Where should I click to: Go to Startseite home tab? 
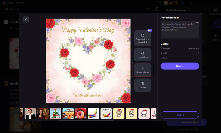click(13, 9)
